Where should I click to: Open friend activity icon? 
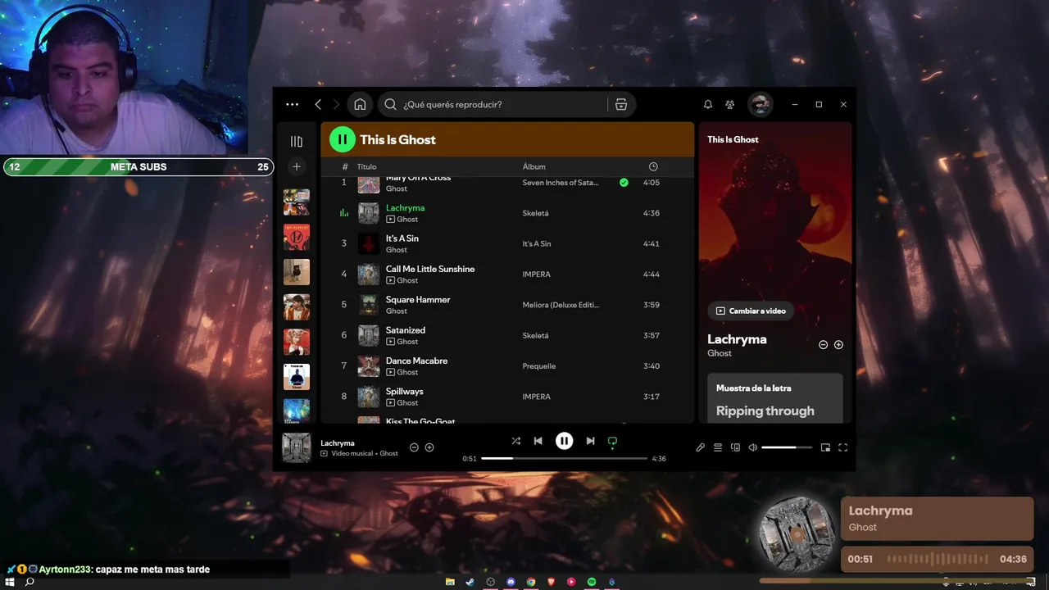729,104
